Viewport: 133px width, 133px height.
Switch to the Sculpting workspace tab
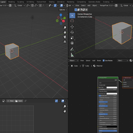(20, 2)
